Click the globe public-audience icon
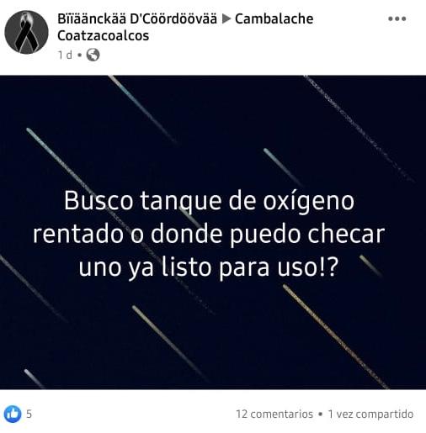The height and width of the screenshot is (433, 426). (93, 55)
